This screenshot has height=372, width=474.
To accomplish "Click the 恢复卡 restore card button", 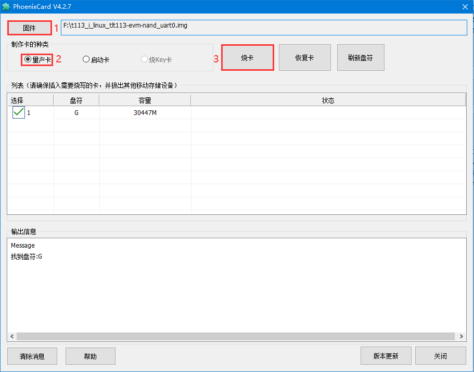I will pyautogui.click(x=305, y=58).
